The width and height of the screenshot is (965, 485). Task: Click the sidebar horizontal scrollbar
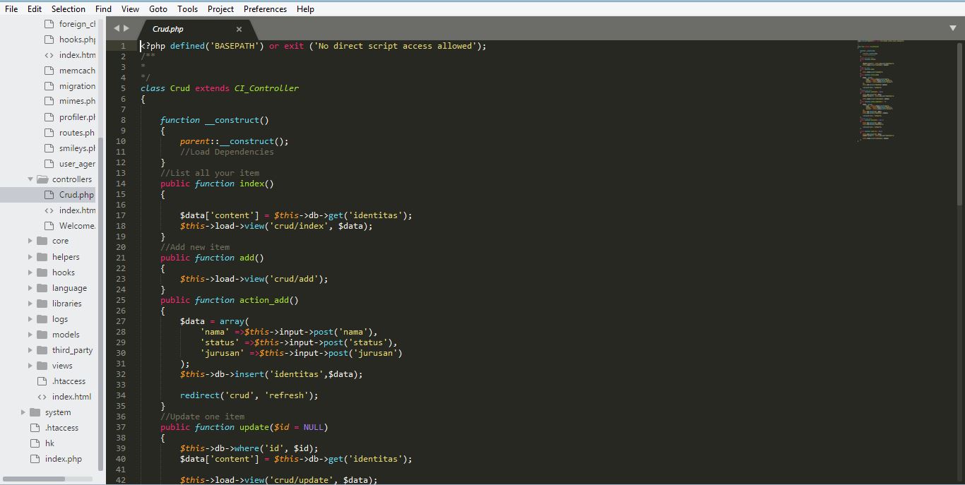pos(34,479)
